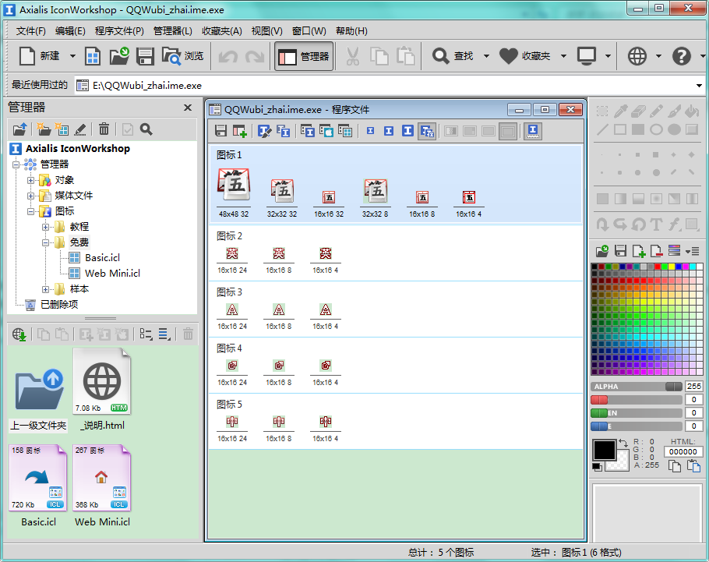This screenshot has width=709, height=562.
Task: Open the 程序文件(P) menu
Action: point(119,30)
